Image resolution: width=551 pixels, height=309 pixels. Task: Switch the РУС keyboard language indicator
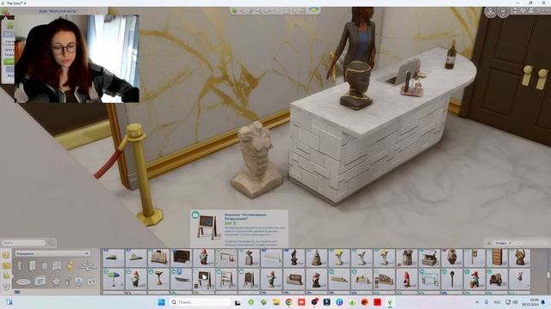[x=498, y=302]
